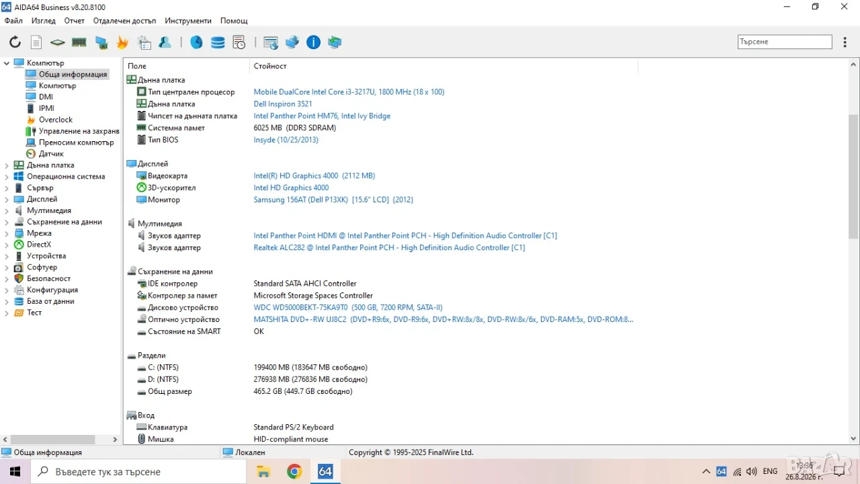Expand the Безопасност tree node
The width and height of the screenshot is (860, 484).
pos(7,278)
